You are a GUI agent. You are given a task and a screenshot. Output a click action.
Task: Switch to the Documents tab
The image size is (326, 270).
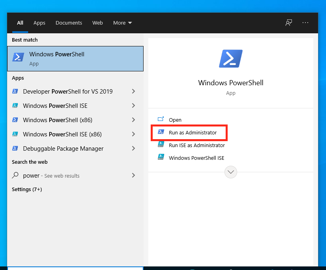click(69, 23)
